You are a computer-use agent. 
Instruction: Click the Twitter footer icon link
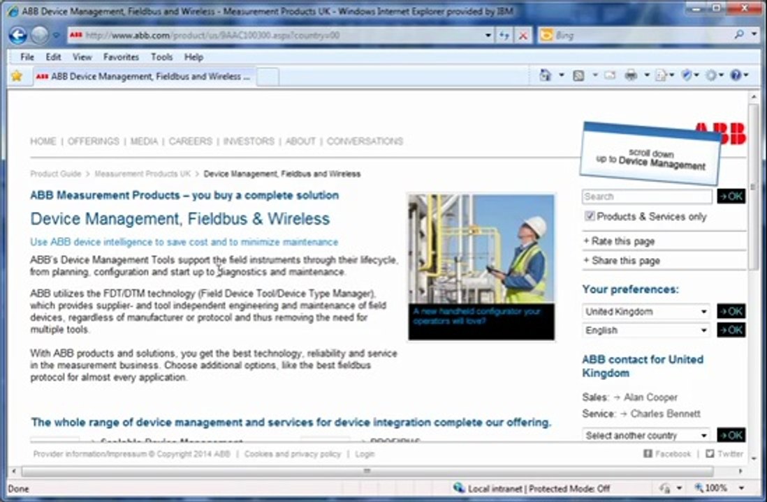click(x=724, y=454)
